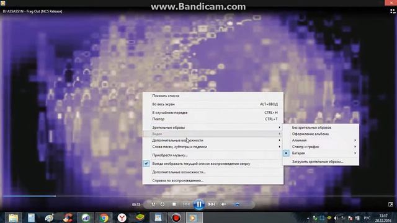397x223 pixels.
Task: Go to the previous track
Action: pyautogui.click(x=186, y=204)
